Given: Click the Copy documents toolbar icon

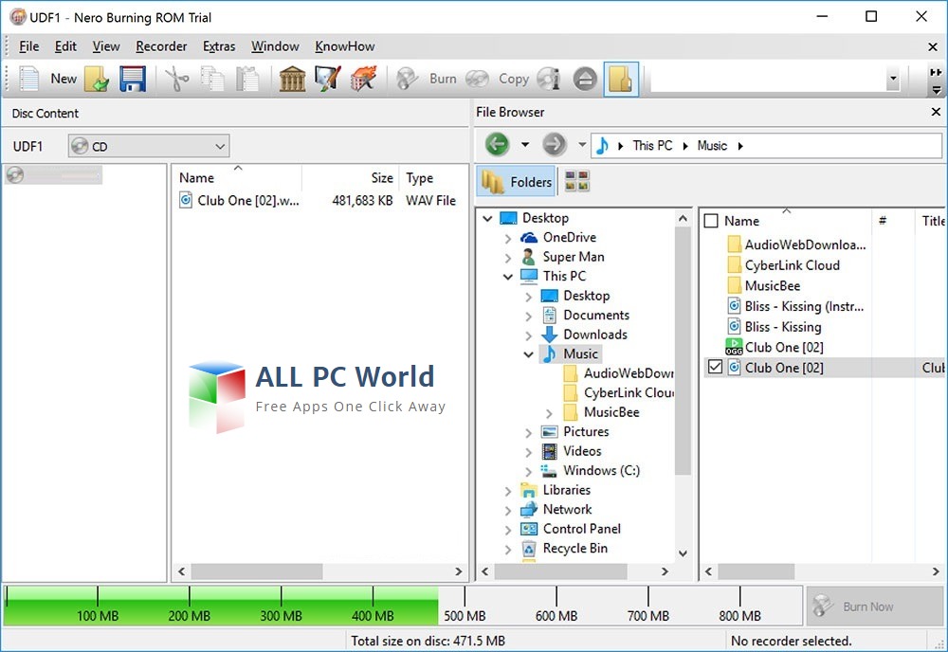Looking at the screenshot, I should coord(212,79).
